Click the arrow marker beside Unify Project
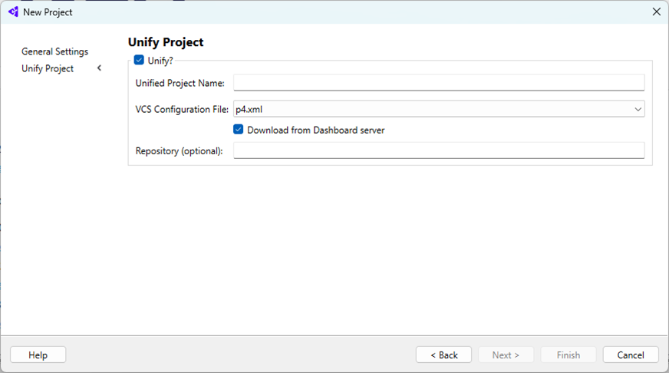The image size is (669, 373). click(100, 68)
